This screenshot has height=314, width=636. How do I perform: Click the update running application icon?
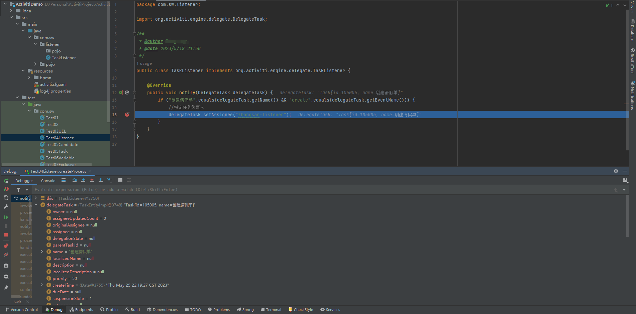(6, 198)
